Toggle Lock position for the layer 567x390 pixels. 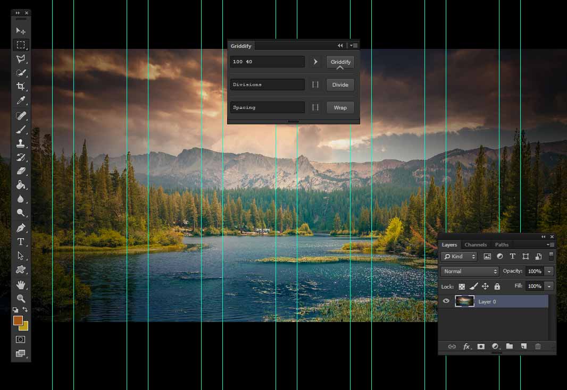pyautogui.click(x=485, y=286)
